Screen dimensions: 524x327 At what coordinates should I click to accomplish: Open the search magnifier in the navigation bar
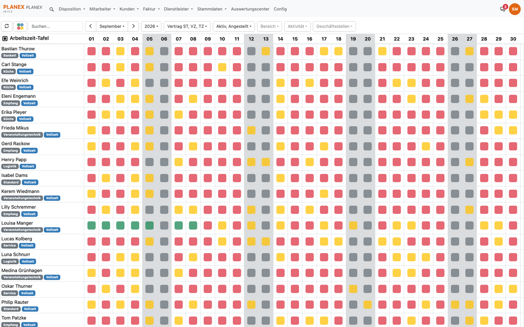[52, 9]
